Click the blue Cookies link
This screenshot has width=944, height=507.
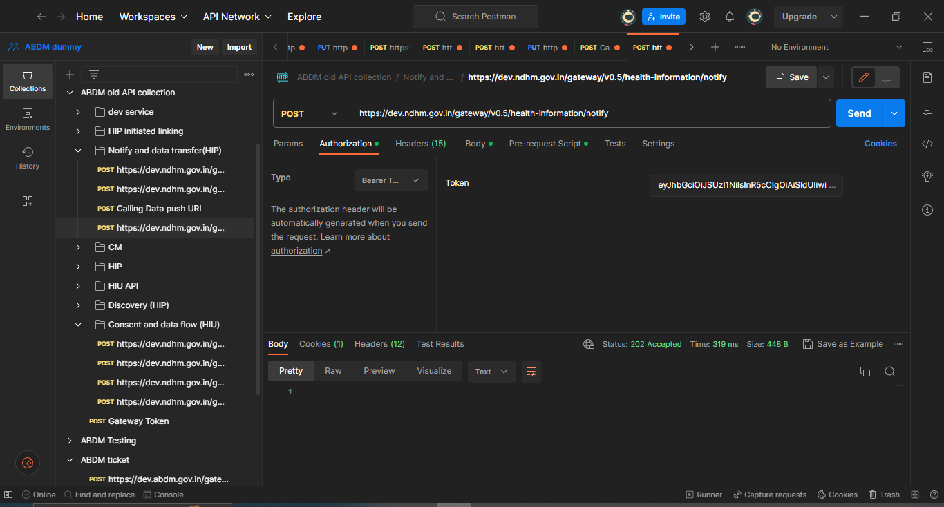coord(880,144)
